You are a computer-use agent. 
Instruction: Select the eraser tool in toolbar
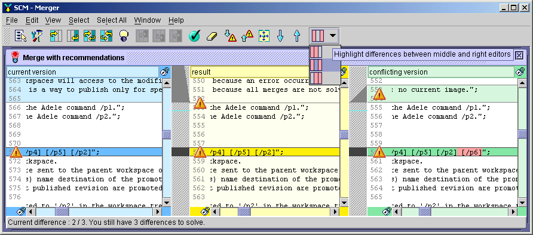pyautogui.click(x=212, y=36)
